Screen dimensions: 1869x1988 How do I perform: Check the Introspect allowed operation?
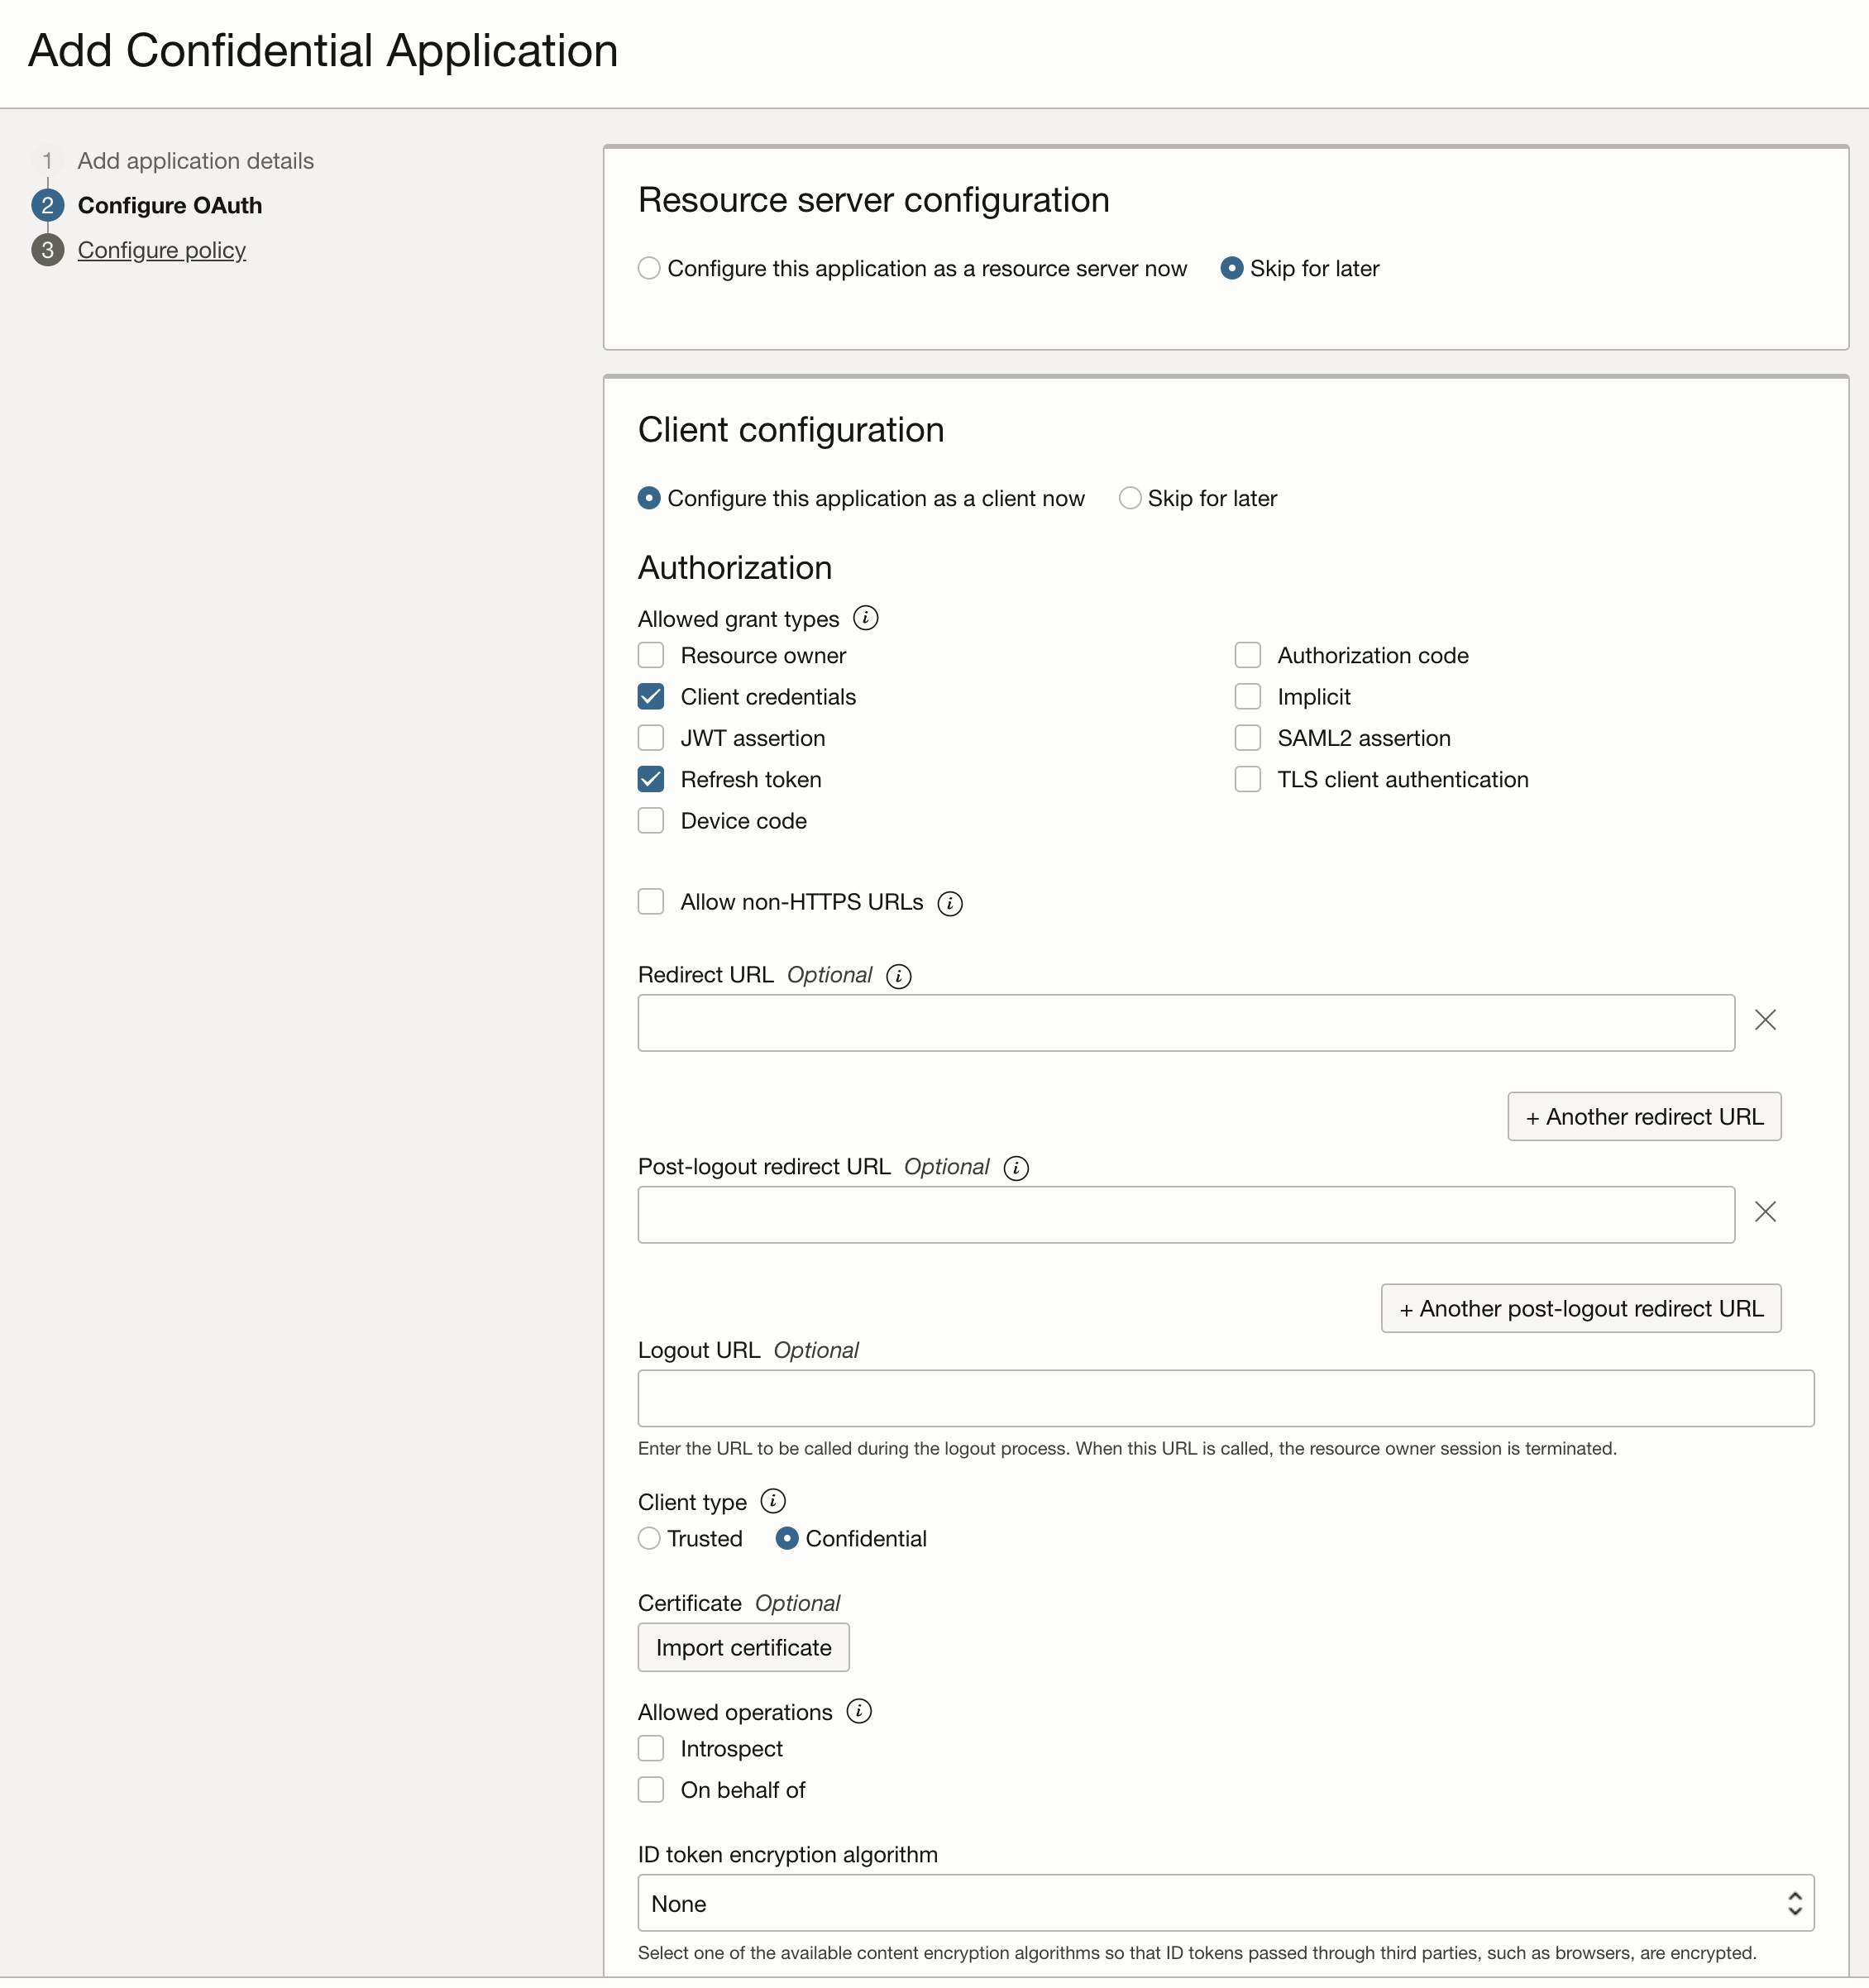[x=651, y=1748]
